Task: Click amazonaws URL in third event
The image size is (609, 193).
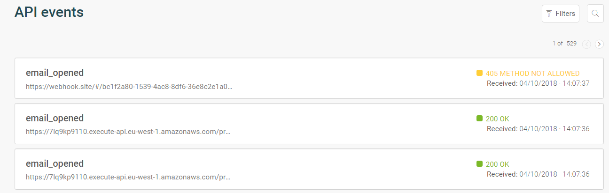Action: point(128,177)
